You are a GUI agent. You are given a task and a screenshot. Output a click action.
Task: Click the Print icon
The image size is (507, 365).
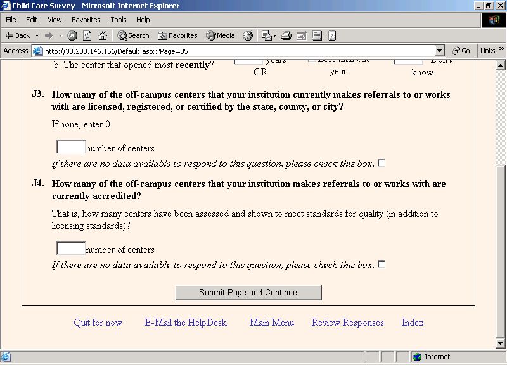286,35
